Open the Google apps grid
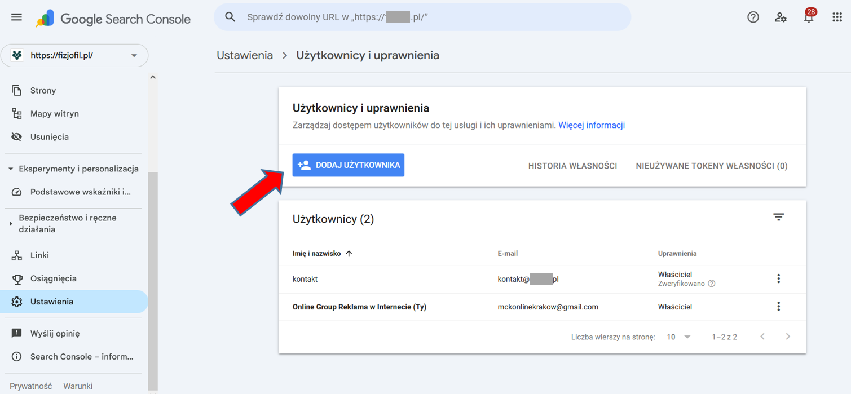The image size is (851, 394). coord(837,17)
